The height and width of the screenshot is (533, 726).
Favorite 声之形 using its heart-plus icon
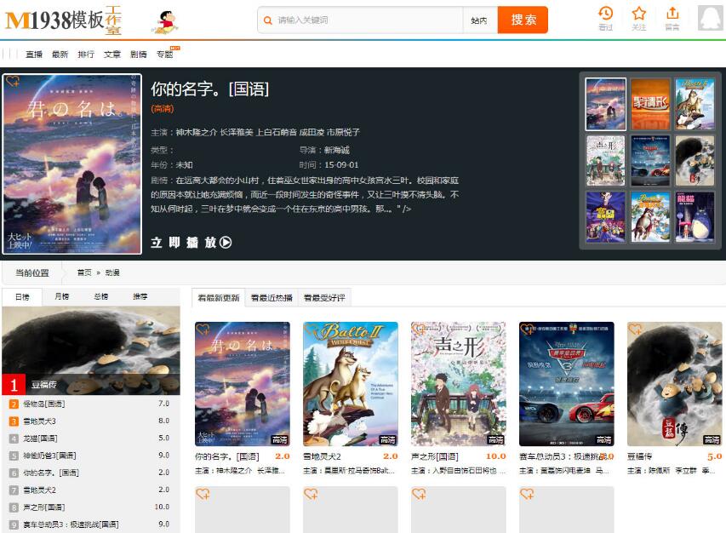tap(419, 330)
